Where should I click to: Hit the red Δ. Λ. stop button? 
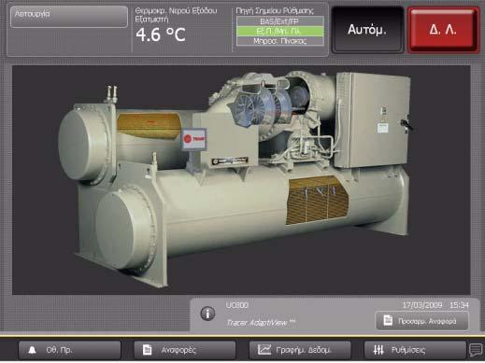tap(443, 30)
